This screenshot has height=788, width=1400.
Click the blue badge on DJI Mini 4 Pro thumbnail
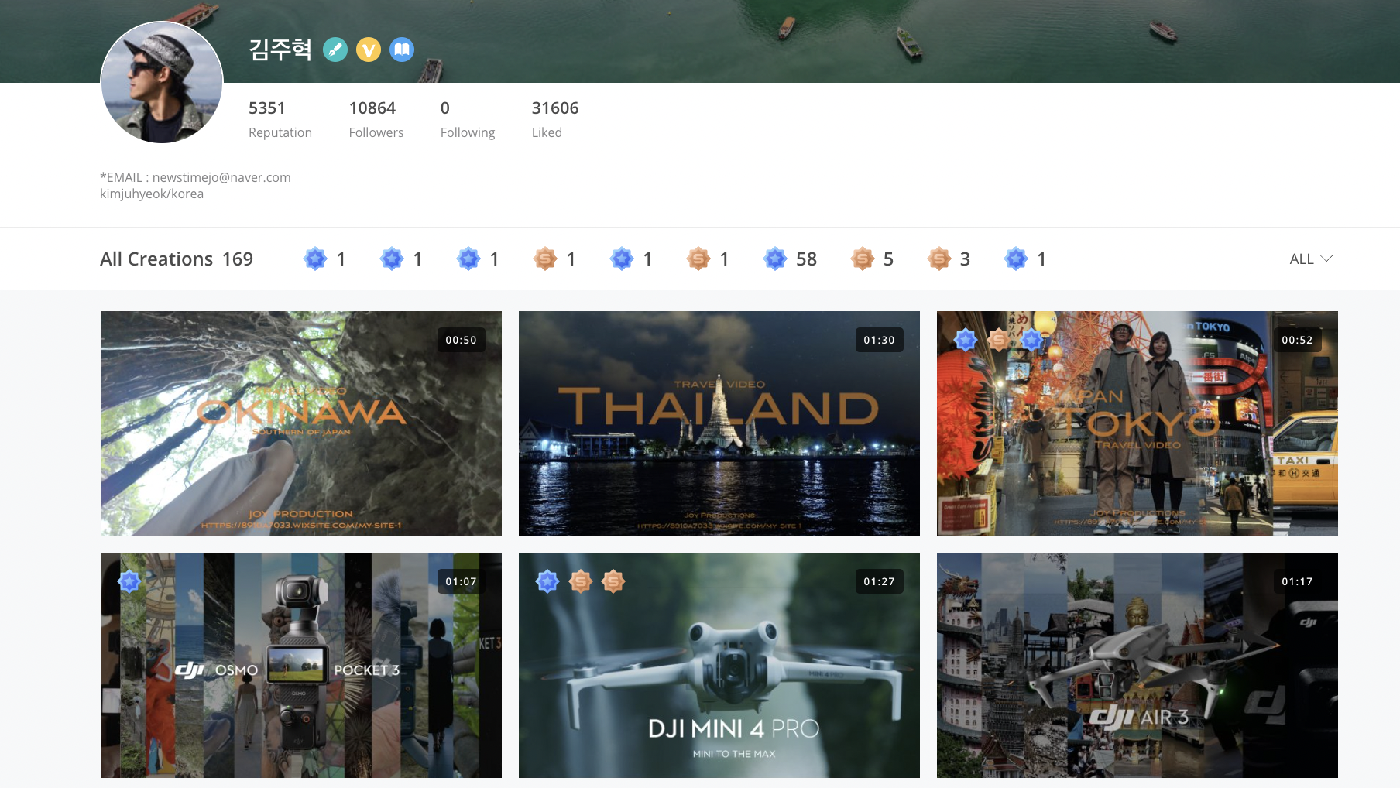click(547, 581)
